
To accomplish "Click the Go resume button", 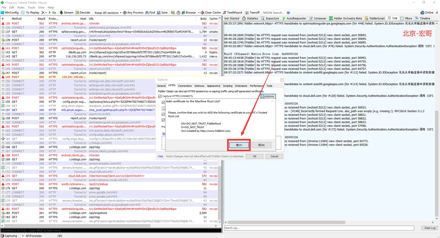I will point(52,13).
